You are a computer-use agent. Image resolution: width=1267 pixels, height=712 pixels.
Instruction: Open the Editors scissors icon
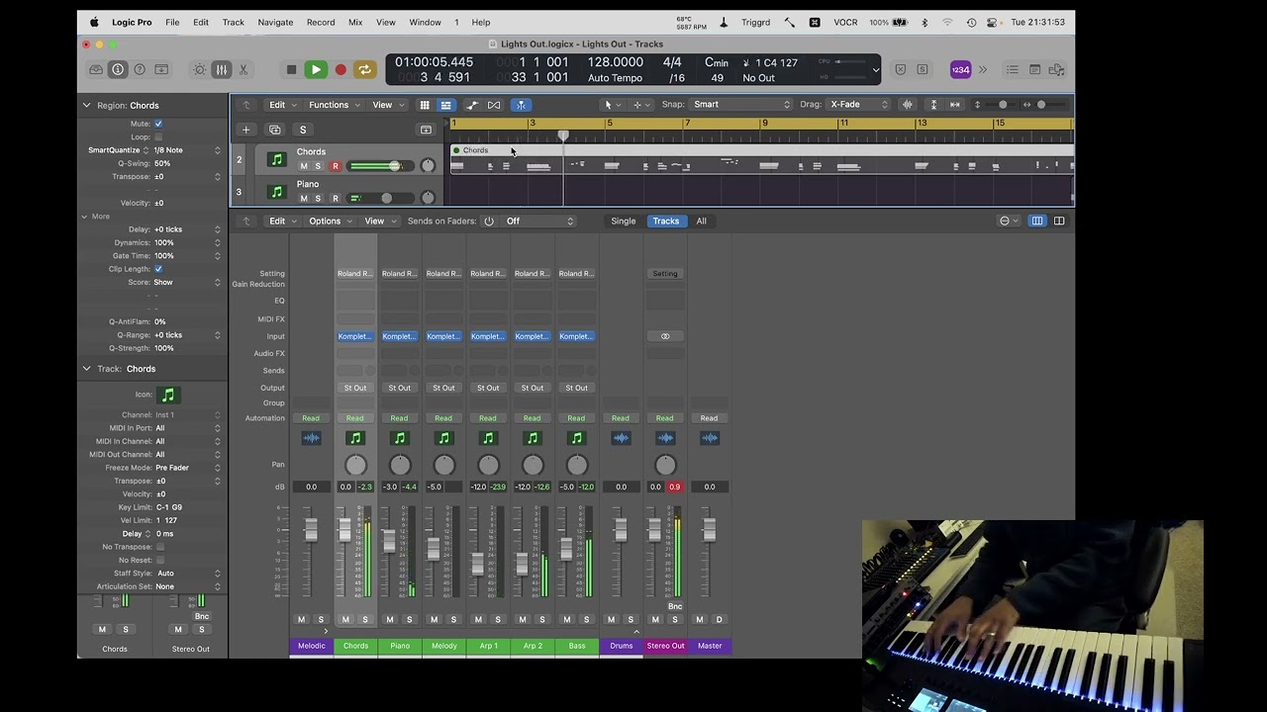[x=244, y=69]
